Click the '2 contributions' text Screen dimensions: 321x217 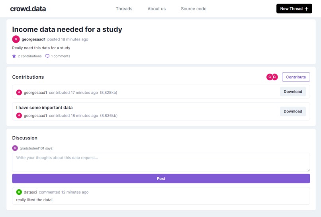(x=30, y=56)
